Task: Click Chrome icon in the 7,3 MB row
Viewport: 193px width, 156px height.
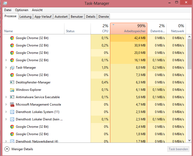Action: (x=12, y=75)
